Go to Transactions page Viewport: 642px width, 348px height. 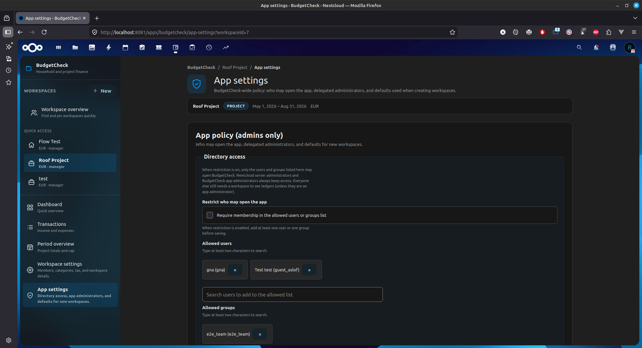pyautogui.click(x=70, y=227)
